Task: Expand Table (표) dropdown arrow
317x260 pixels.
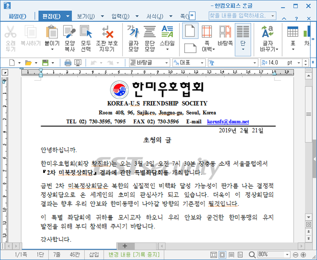Action: [x=293, y=49]
